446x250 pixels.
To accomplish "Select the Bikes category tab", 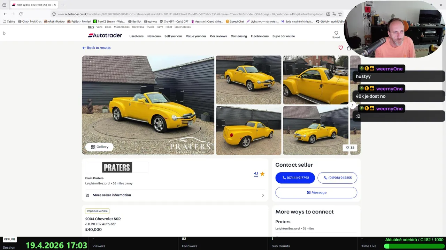I will coord(108,27).
